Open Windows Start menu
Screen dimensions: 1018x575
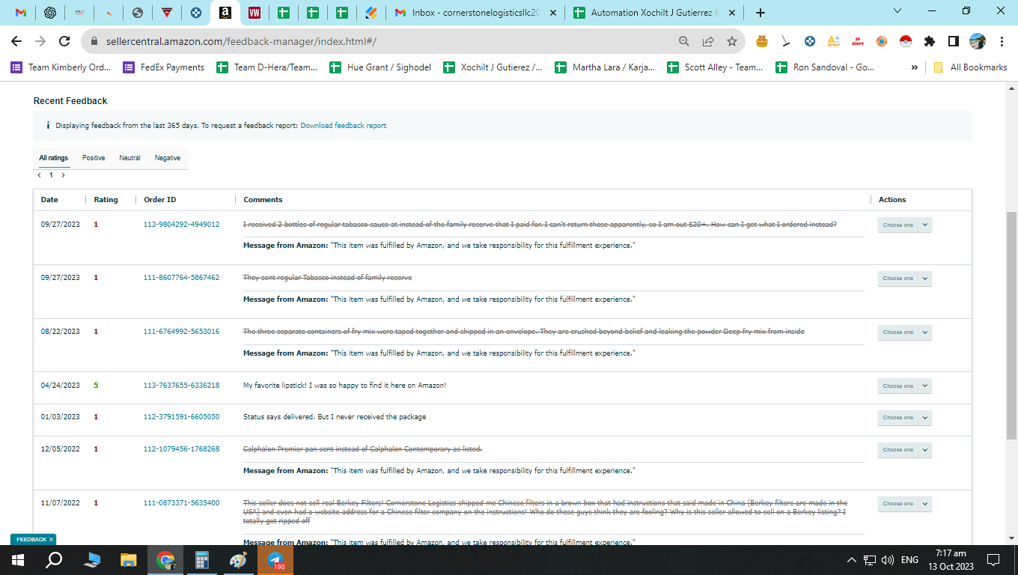click(x=18, y=559)
